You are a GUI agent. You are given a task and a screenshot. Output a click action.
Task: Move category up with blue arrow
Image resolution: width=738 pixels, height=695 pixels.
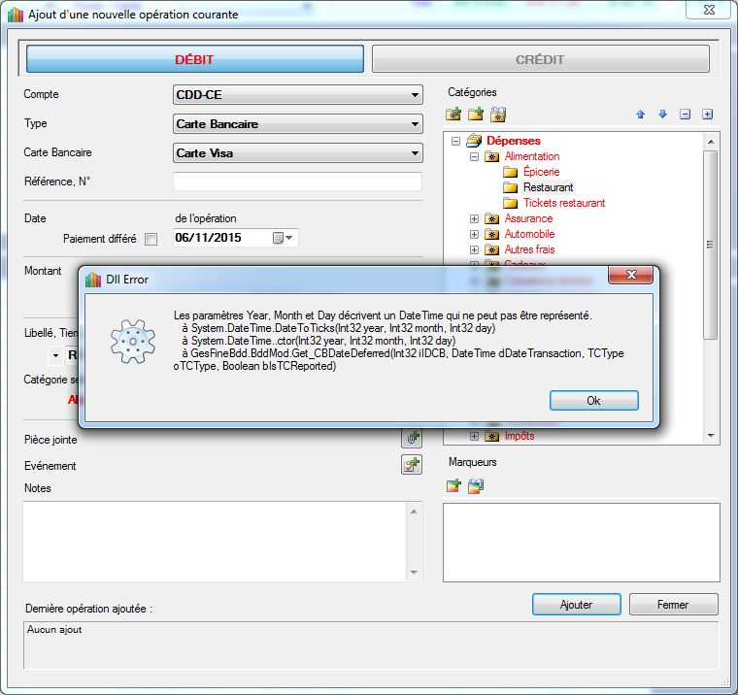640,114
